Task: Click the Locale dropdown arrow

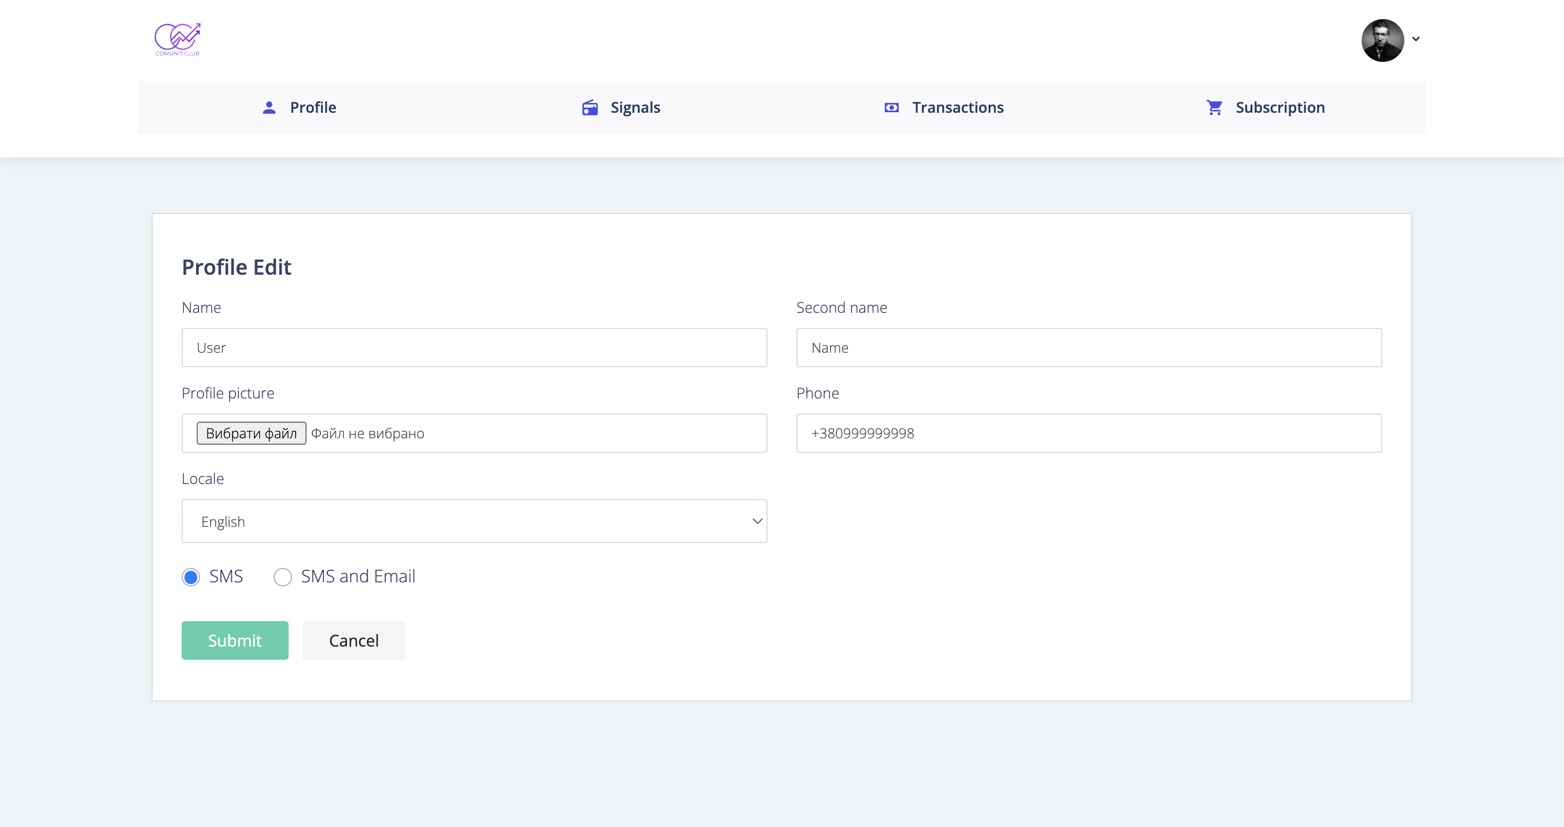Action: coord(757,521)
